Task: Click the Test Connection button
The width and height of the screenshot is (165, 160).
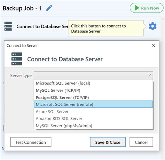Action: point(31,142)
